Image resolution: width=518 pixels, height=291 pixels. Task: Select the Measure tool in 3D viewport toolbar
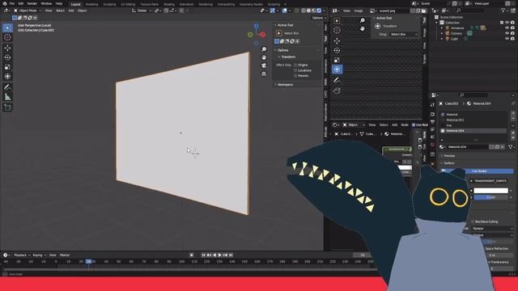[x=7, y=97]
